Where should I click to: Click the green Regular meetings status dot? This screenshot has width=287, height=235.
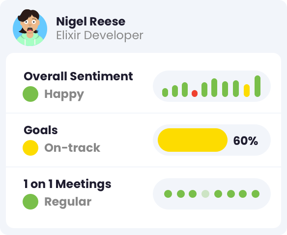coord(30,202)
